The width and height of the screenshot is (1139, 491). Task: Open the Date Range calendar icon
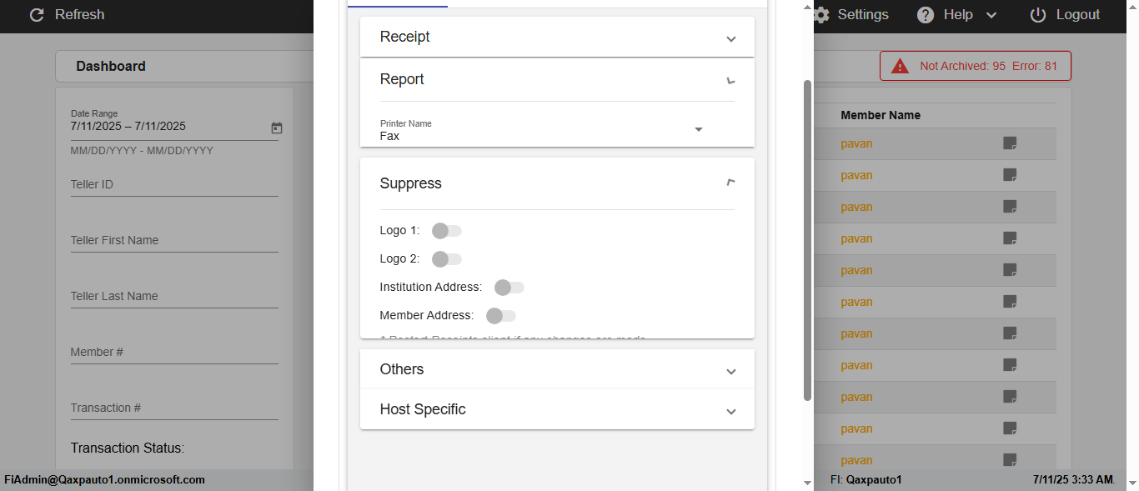pos(277,128)
